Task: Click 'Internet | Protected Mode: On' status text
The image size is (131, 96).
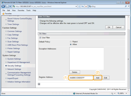Action: 87,93
